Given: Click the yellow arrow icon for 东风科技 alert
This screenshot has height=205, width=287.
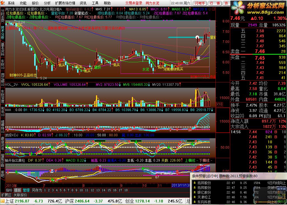Looking at the screenshot, I should 195,202.
